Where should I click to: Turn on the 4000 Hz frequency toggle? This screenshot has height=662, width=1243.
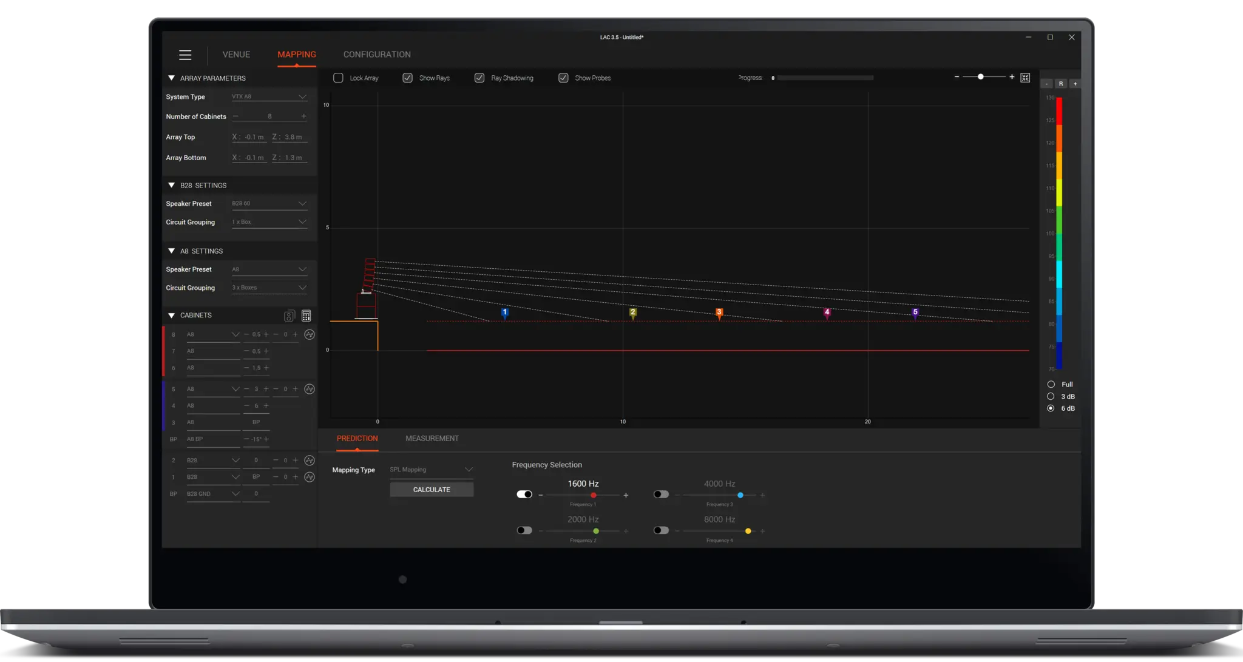[x=661, y=495]
